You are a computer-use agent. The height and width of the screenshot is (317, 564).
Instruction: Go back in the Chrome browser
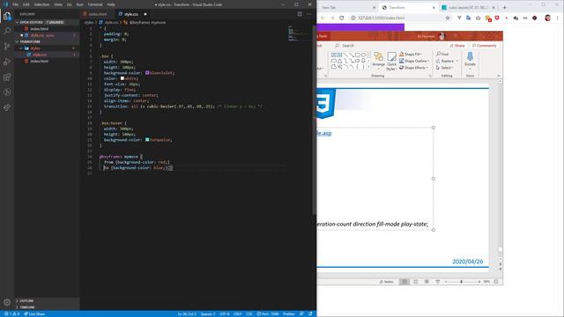tap(323, 18)
